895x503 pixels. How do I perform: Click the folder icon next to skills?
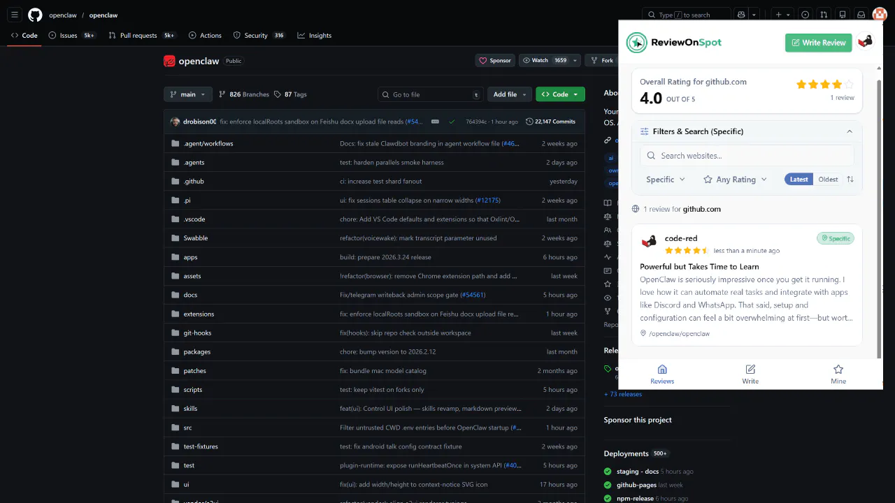click(176, 409)
